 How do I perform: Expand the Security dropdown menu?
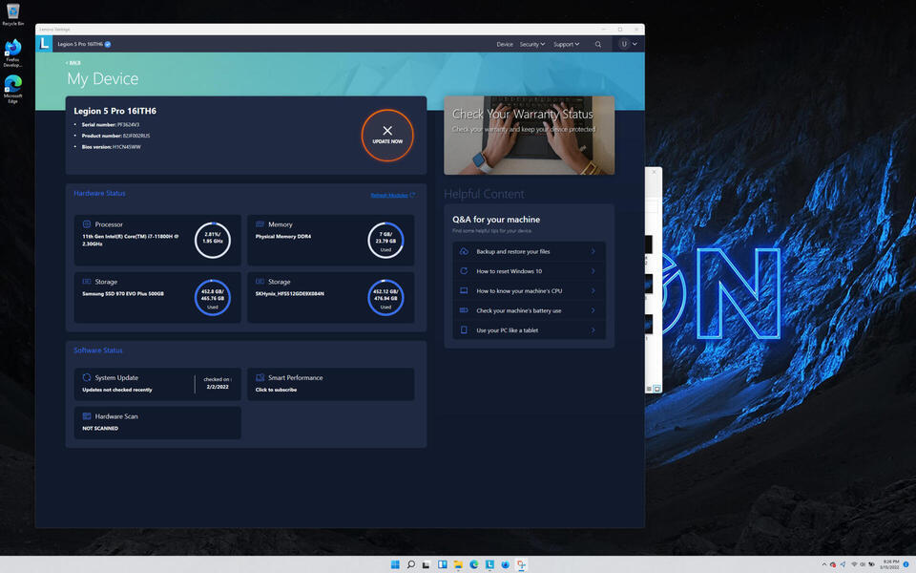click(x=532, y=45)
